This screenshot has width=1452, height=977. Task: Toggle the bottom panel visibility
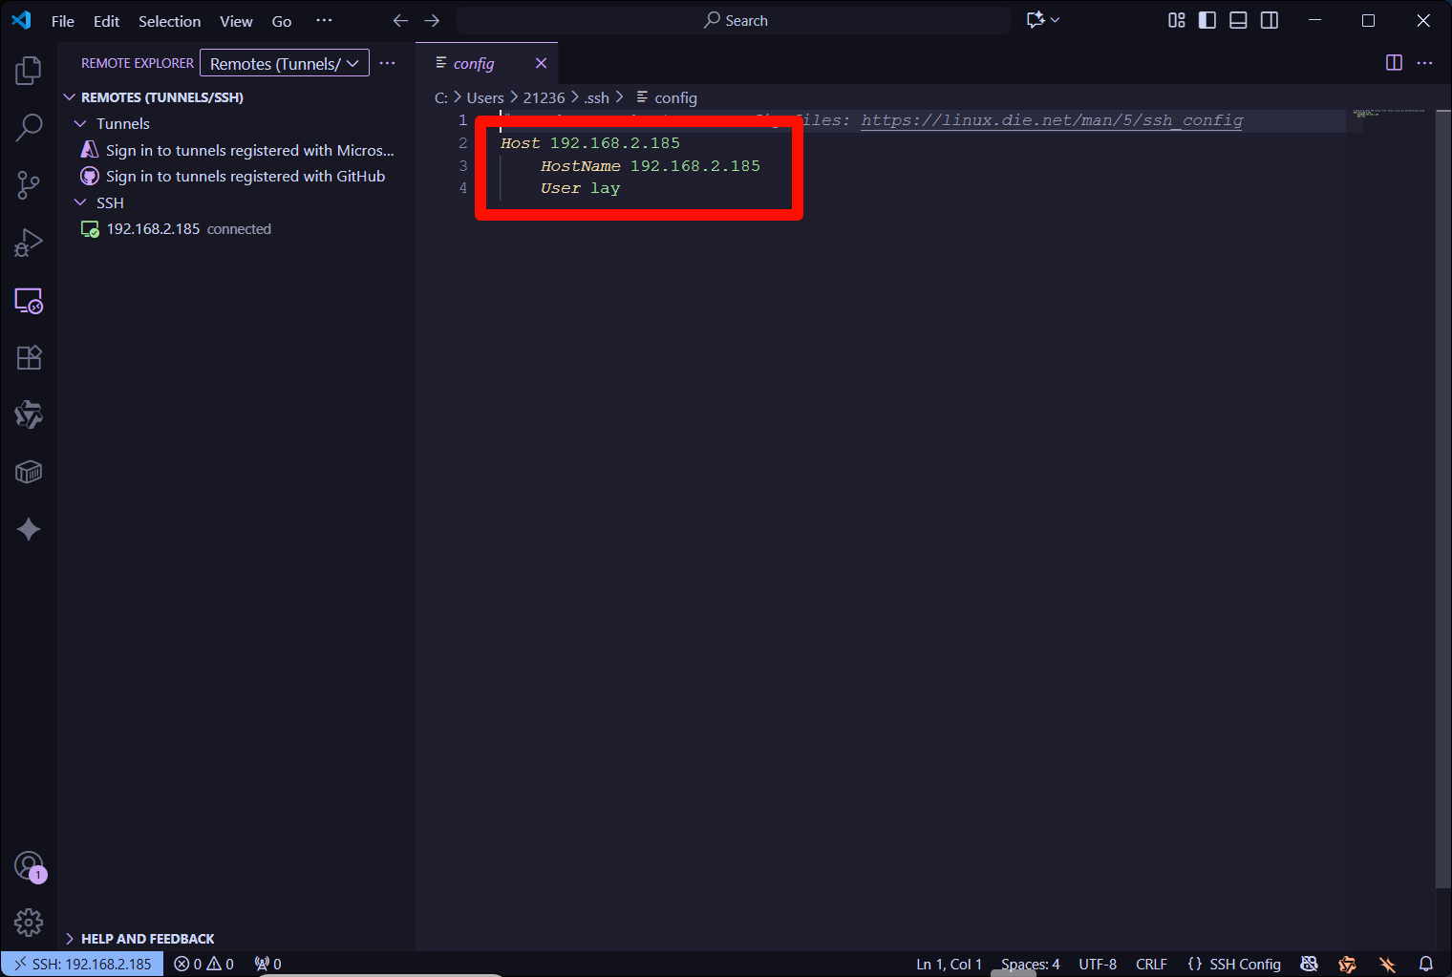click(x=1238, y=20)
